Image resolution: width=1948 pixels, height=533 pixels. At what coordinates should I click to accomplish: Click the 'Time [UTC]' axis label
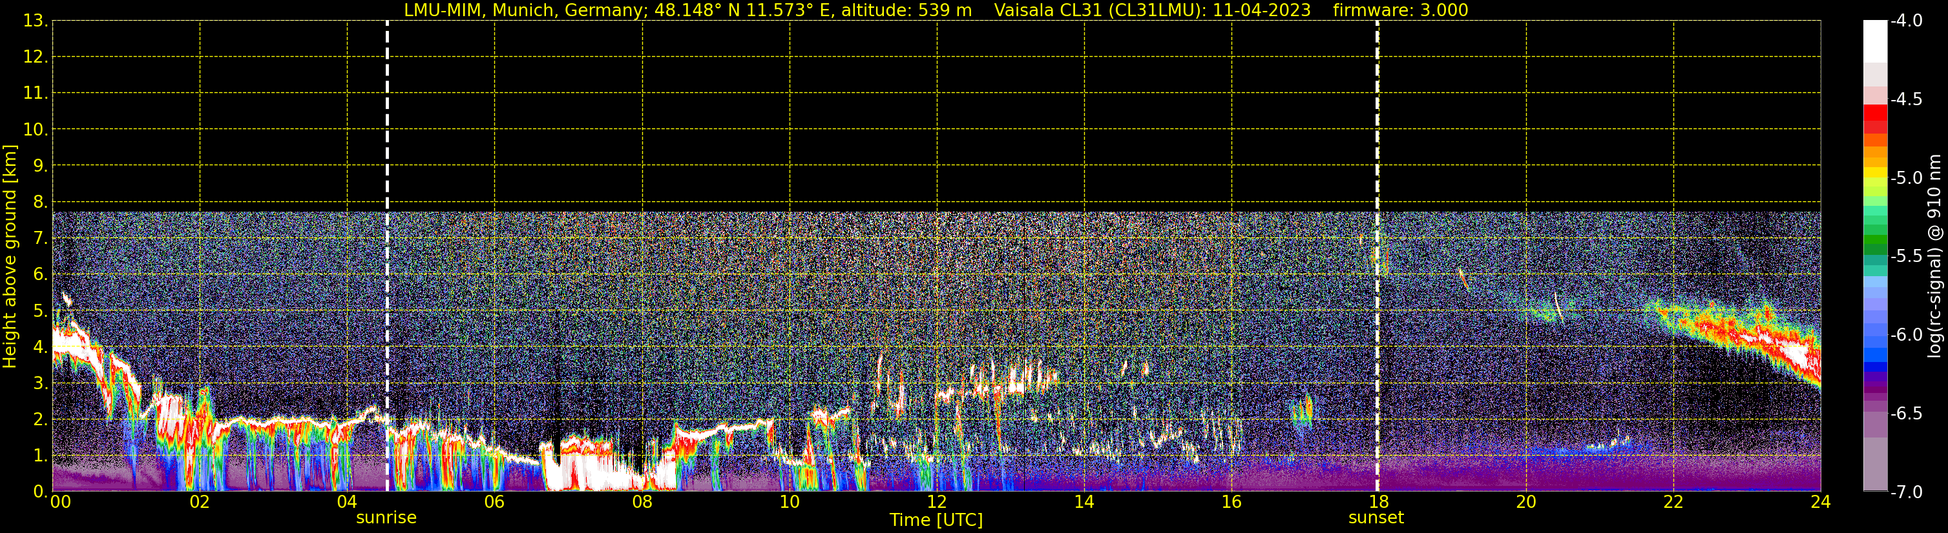936,520
